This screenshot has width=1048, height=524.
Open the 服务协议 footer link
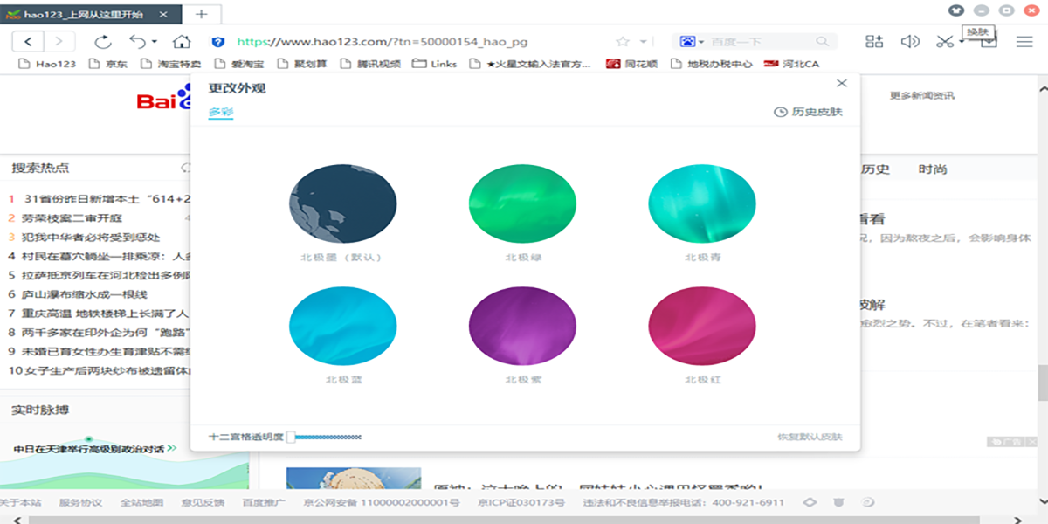[x=80, y=502]
